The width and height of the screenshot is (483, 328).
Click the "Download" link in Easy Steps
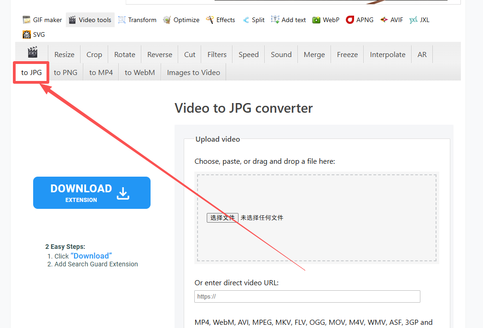coord(91,256)
